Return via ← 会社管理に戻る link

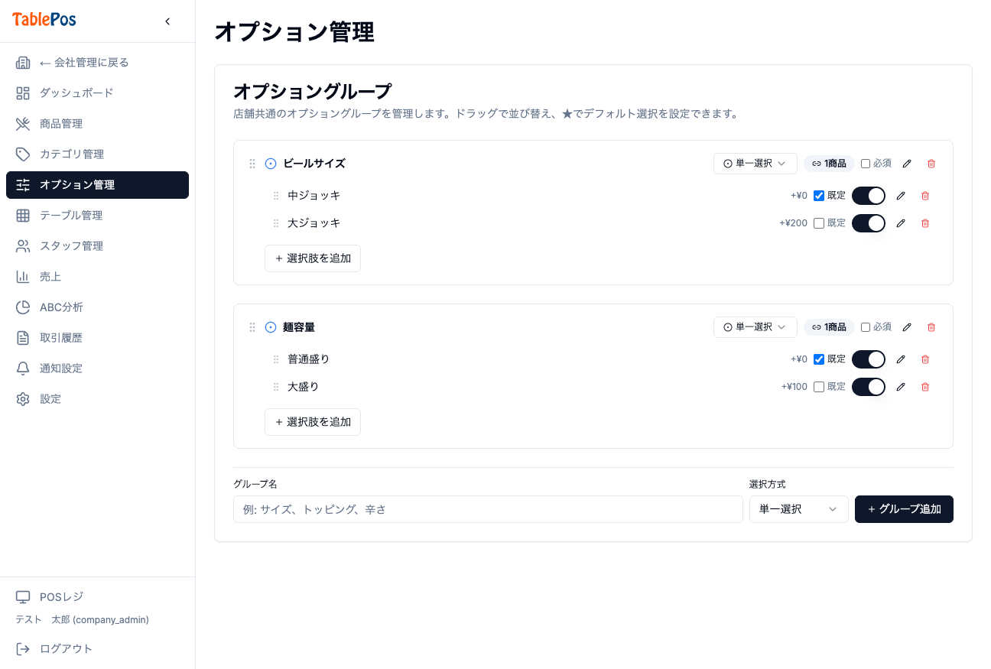(x=97, y=63)
